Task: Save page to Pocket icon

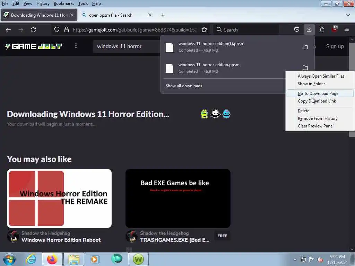Action: point(297,30)
